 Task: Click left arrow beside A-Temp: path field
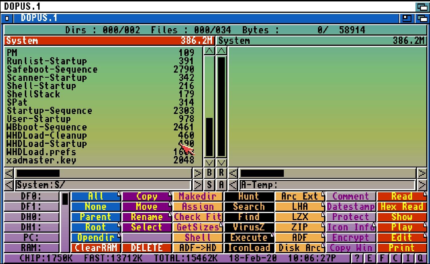coord(233,185)
